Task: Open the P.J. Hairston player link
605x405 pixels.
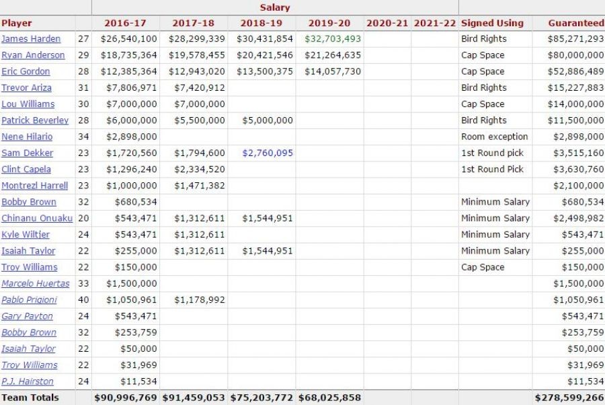Action: (x=28, y=381)
